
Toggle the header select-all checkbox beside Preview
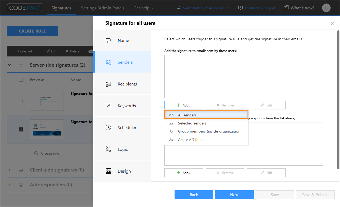21,80
